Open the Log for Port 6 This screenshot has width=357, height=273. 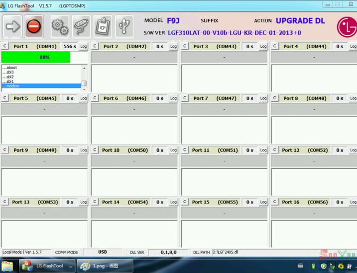[x=173, y=98]
